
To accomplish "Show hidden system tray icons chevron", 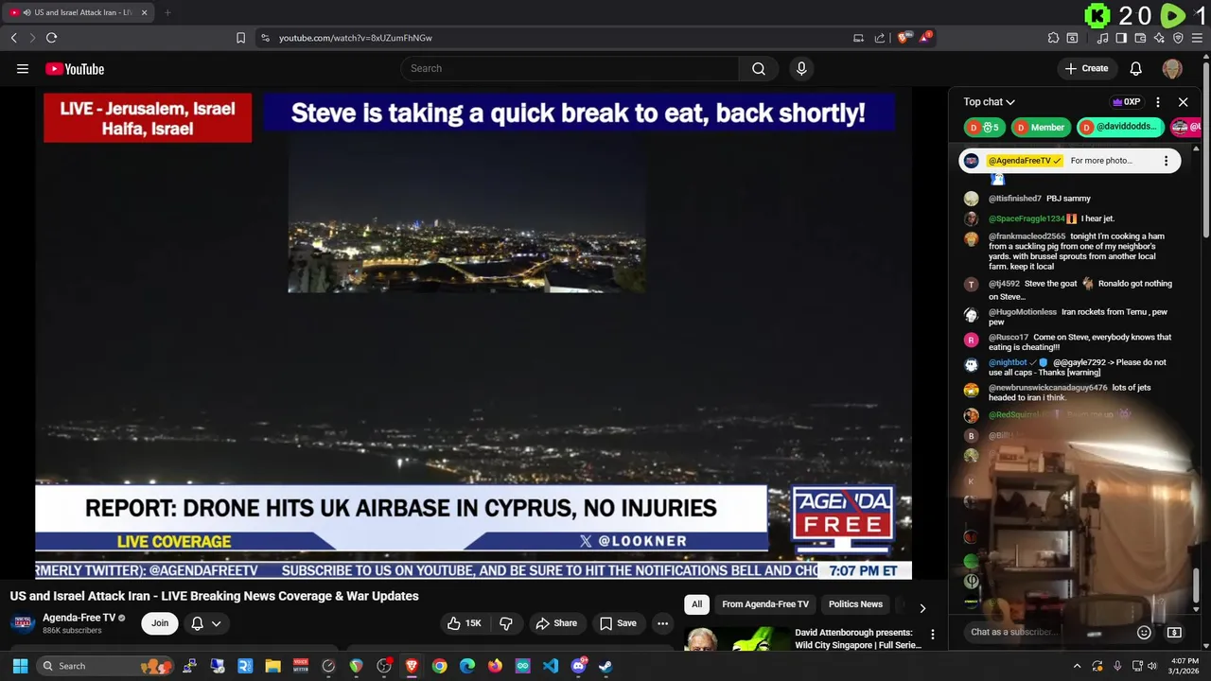I will (x=1077, y=666).
